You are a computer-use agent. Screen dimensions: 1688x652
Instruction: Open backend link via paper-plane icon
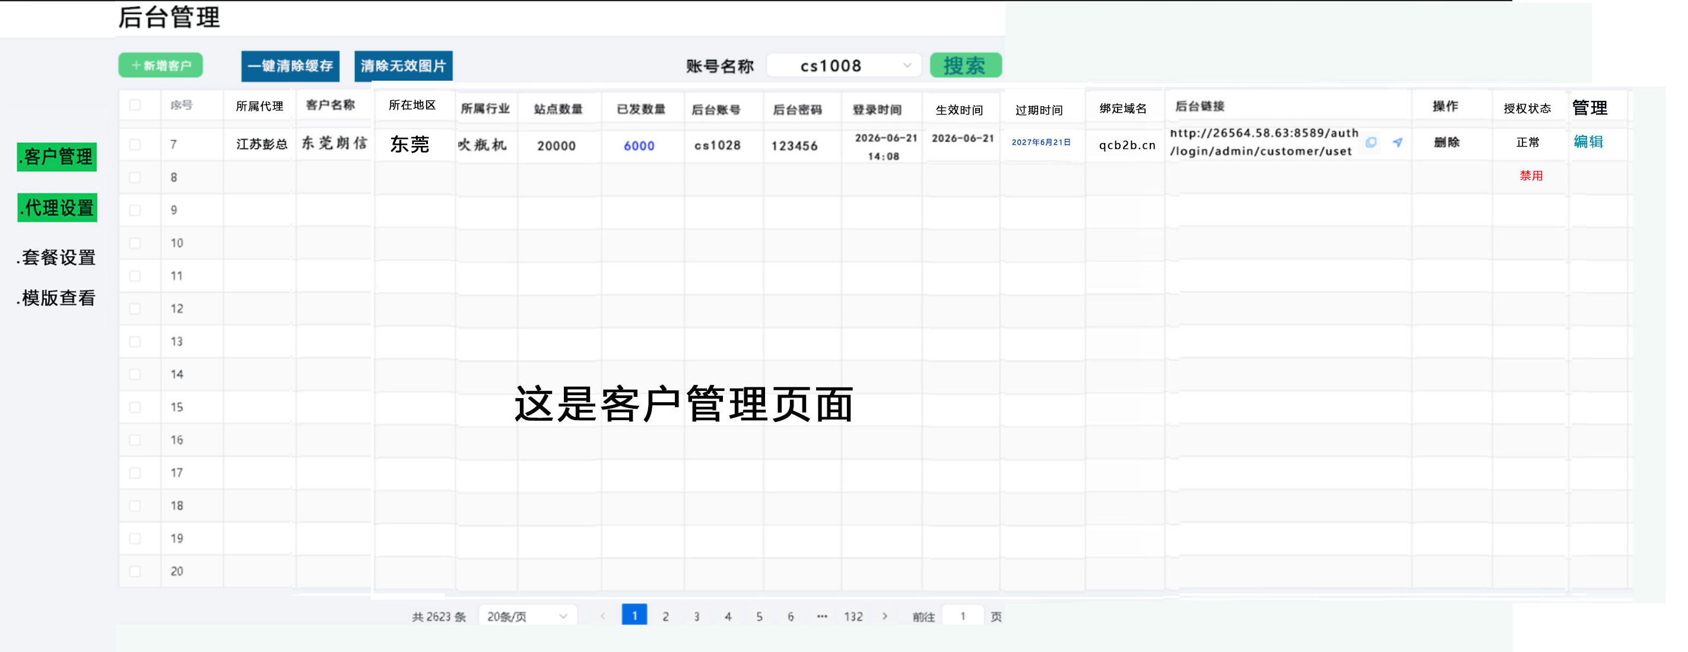pyautogui.click(x=1397, y=142)
